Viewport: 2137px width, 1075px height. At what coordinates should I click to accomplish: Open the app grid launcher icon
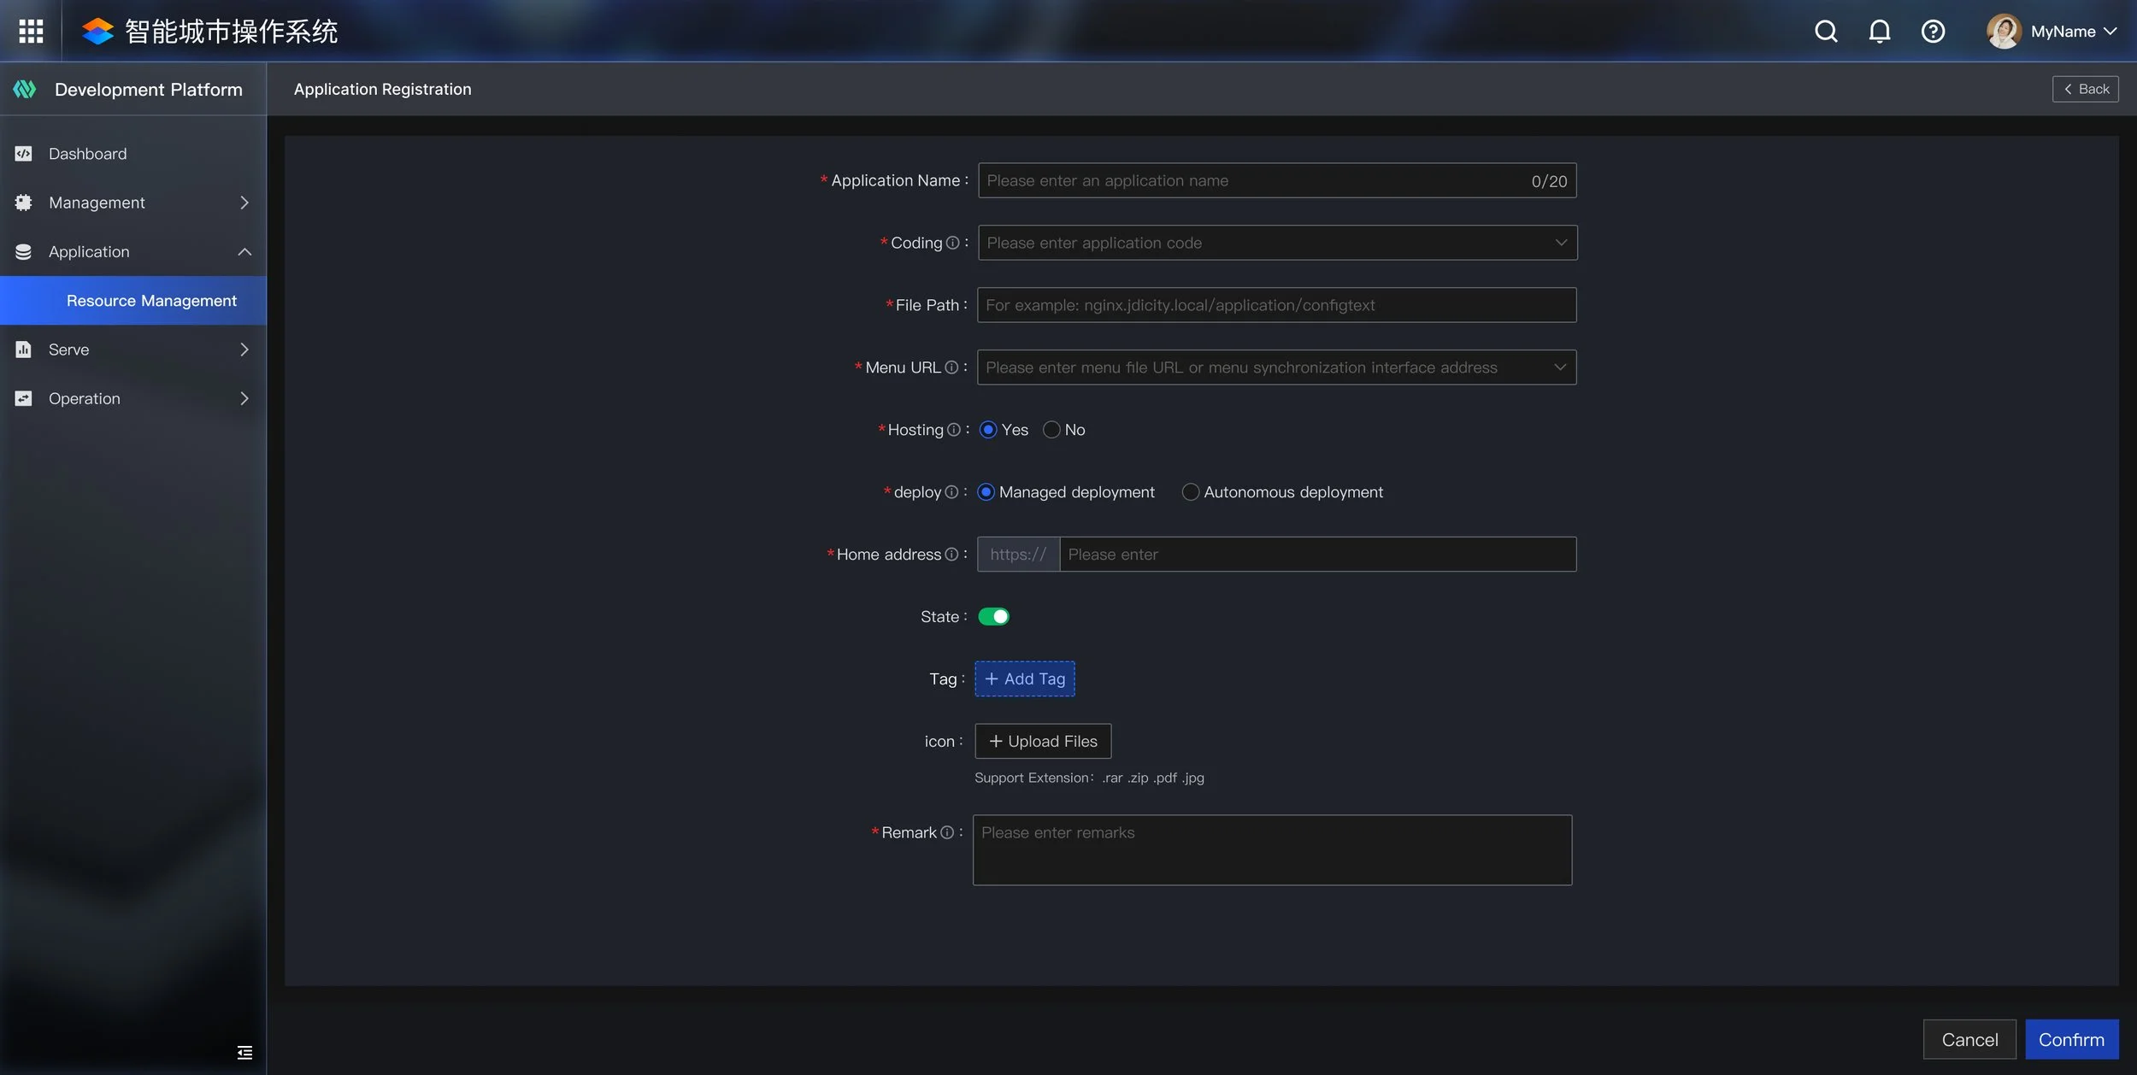point(31,32)
